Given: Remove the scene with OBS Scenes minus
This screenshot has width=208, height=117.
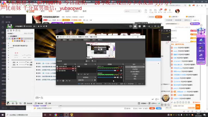Looking at the screenshot, I should [x=81, y=74].
